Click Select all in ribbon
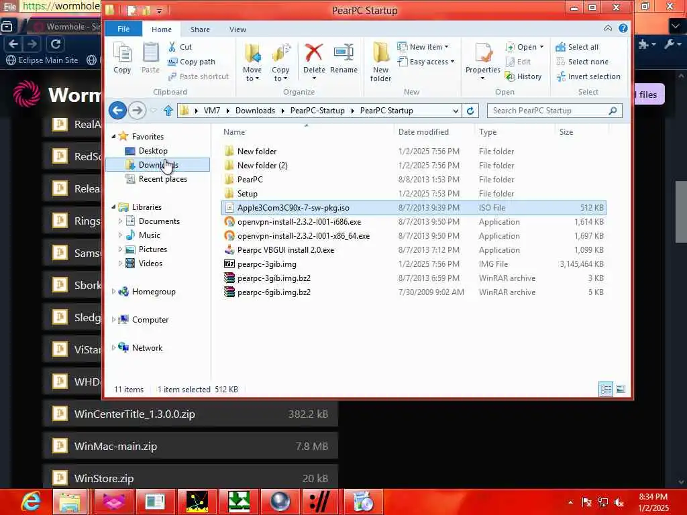 (x=577, y=47)
